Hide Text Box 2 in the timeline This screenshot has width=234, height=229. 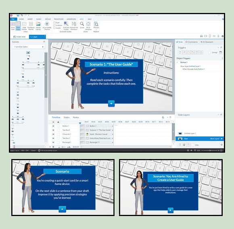pos(53,130)
